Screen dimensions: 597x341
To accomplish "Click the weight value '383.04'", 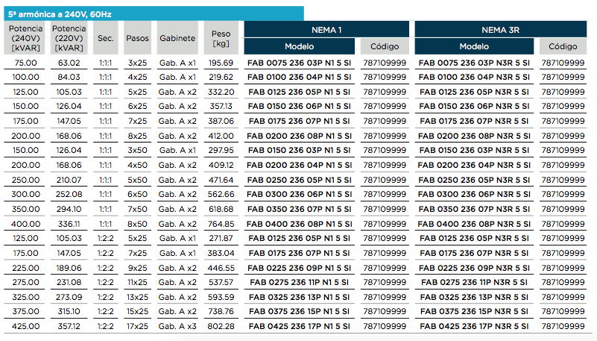I will click(x=221, y=254).
